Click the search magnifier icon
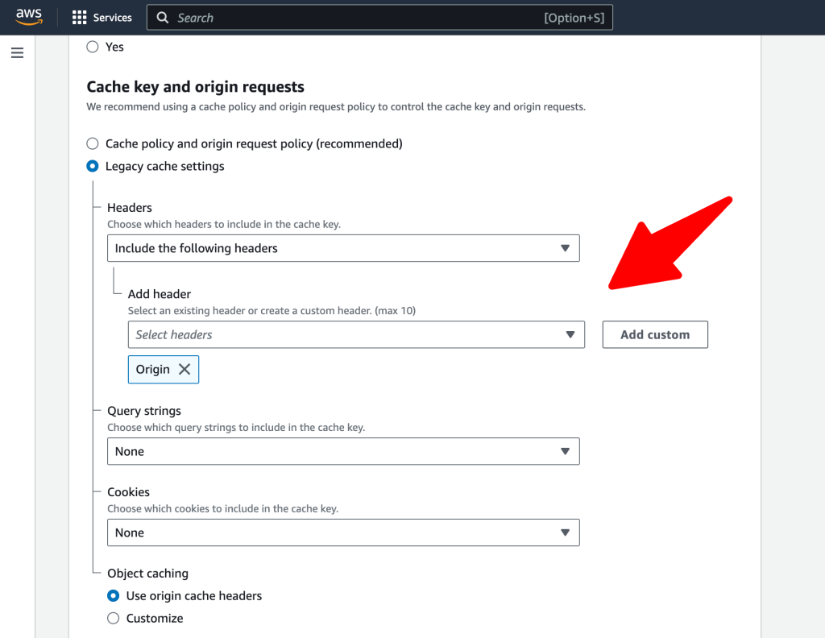The width and height of the screenshot is (825, 638). pyautogui.click(x=163, y=18)
